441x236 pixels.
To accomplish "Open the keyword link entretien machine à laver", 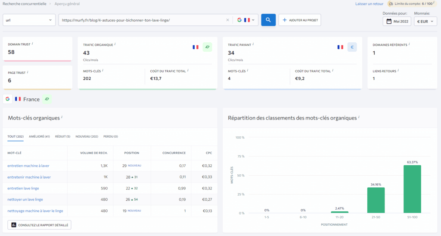I will click(x=29, y=166).
